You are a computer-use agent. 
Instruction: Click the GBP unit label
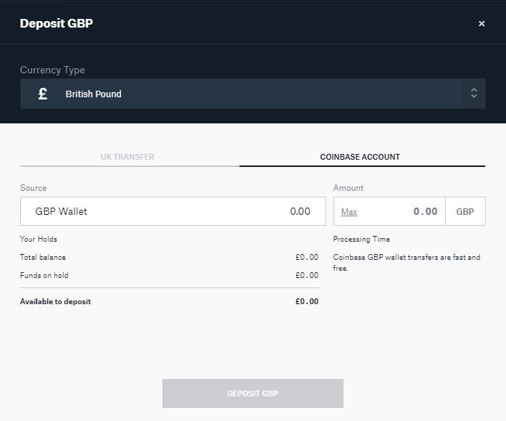pyautogui.click(x=465, y=212)
